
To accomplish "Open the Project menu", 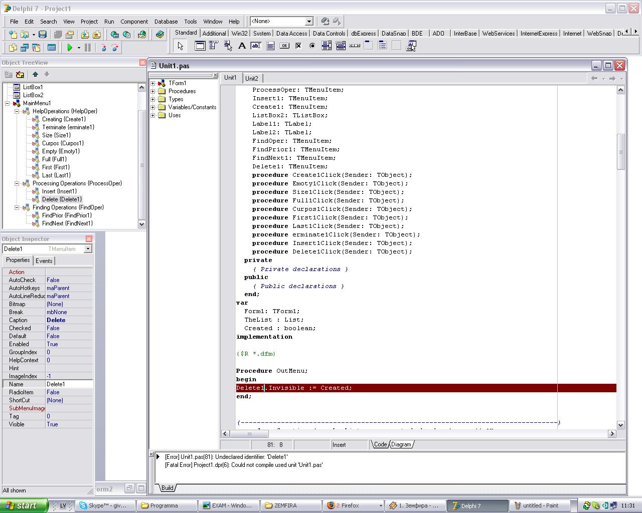I will coord(89,22).
